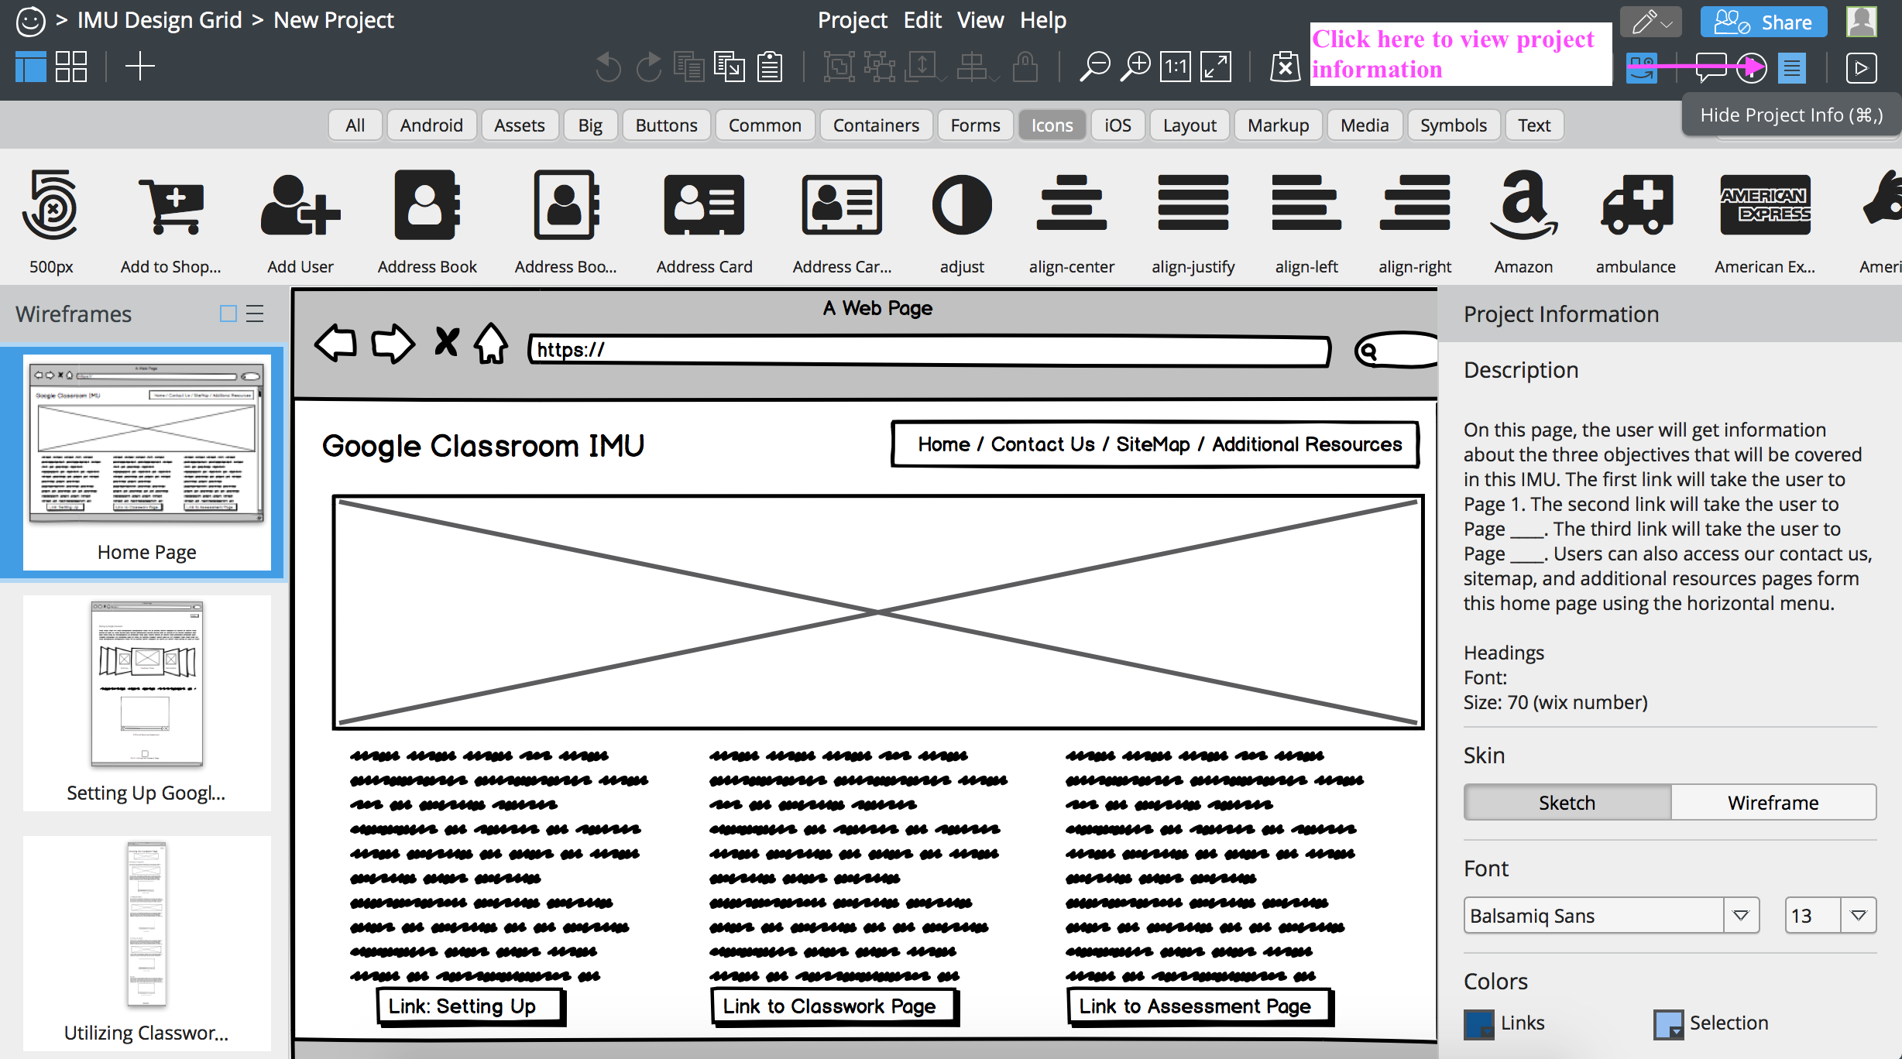Screen dimensions: 1902x1059
Task: Set zoom to actual size 1:1
Action: (x=1176, y=67)
